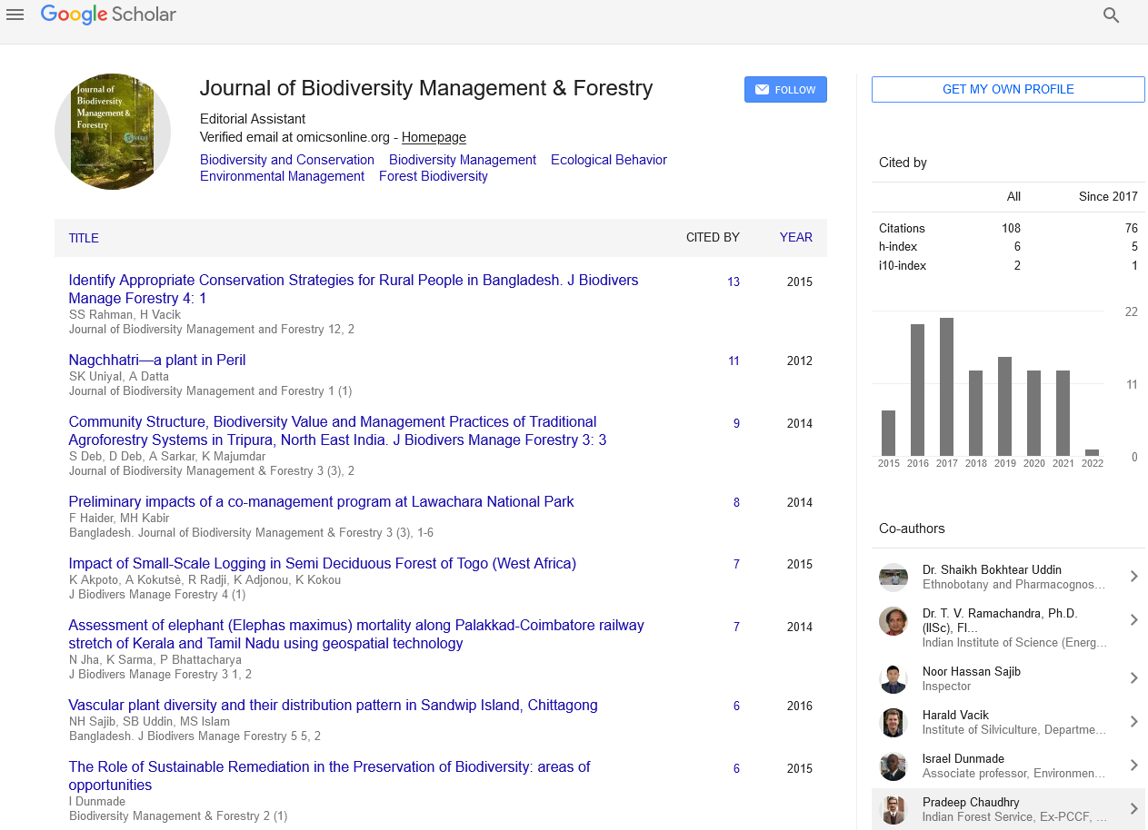Click the h-index row label
The height and width of the screenshot is (830, 1148).
coord(898,247)
